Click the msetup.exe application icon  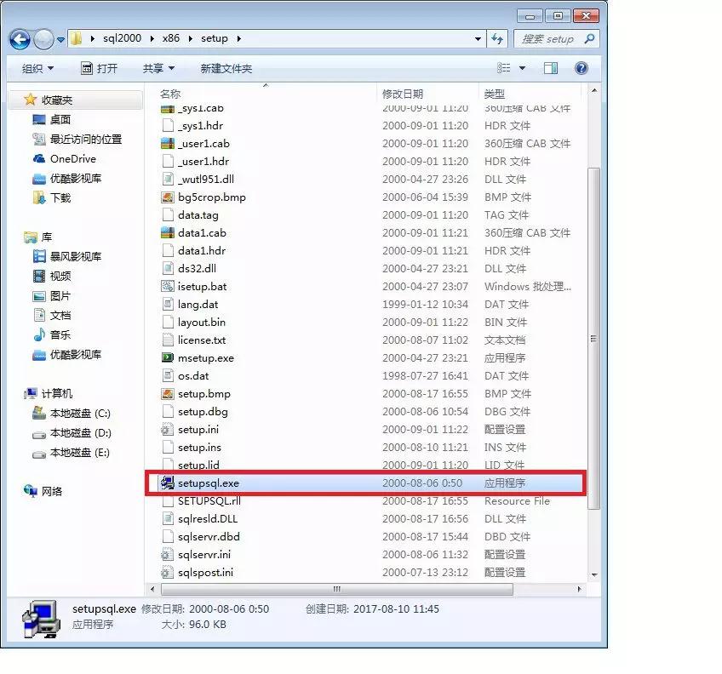[x=168, y=357]
